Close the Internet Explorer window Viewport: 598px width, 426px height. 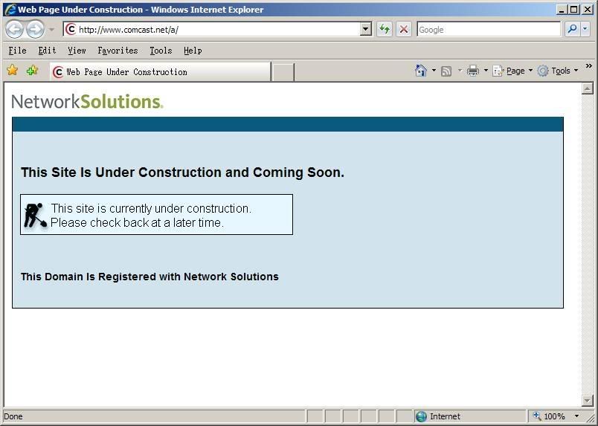tap(588, 10)
